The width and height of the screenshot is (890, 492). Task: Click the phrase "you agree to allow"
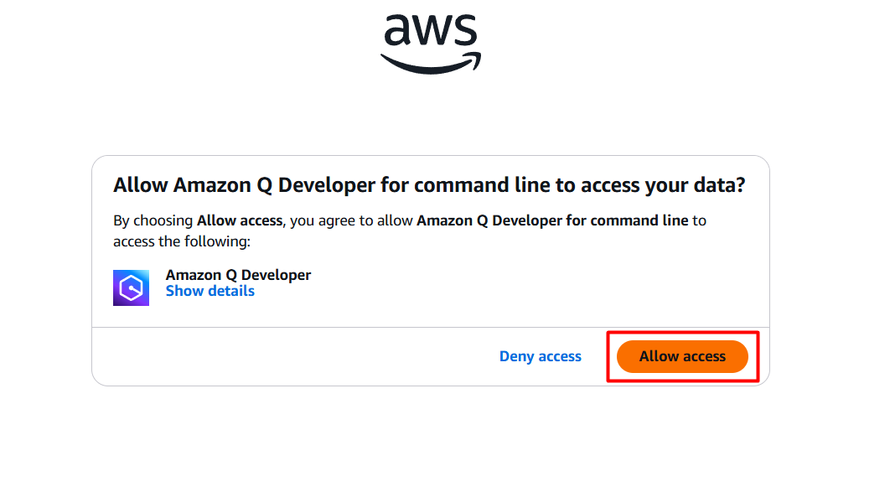tap(352, 221)
